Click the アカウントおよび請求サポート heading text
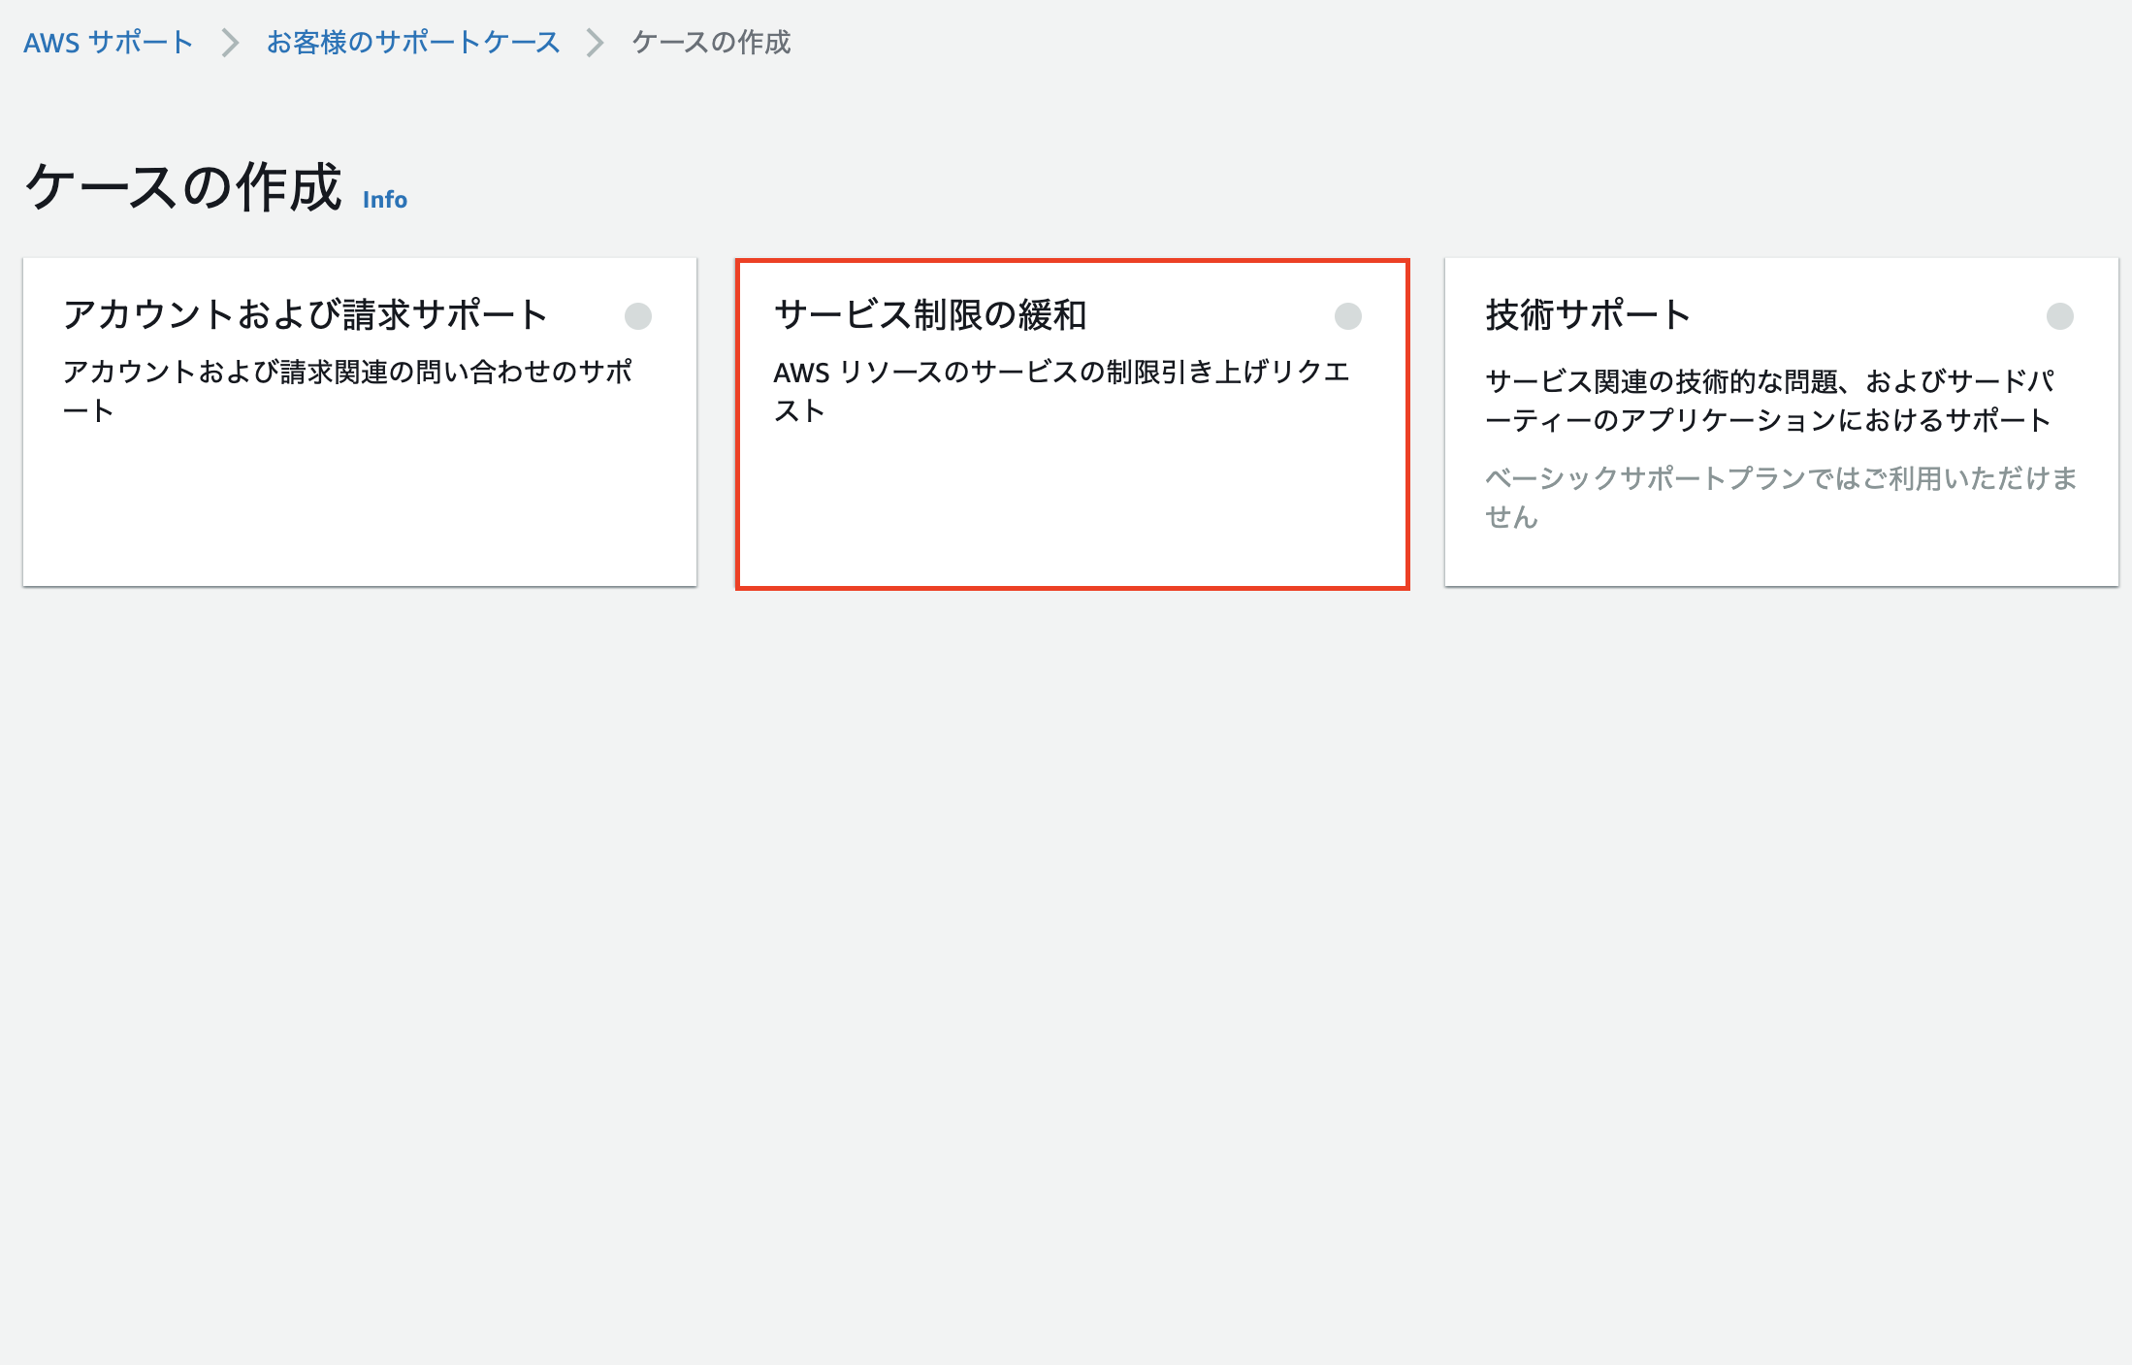This screenshot has width=2132, height=1365. pyautogui.click(x=304, y=313)
